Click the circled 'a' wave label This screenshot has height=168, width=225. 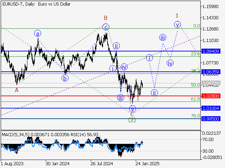tap(38, 33)
